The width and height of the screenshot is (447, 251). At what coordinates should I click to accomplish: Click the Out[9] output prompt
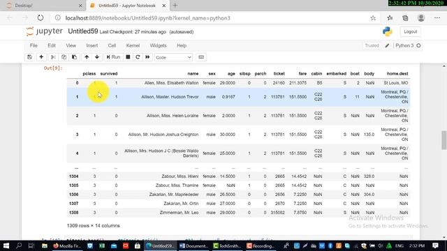[x=53, y=68]
